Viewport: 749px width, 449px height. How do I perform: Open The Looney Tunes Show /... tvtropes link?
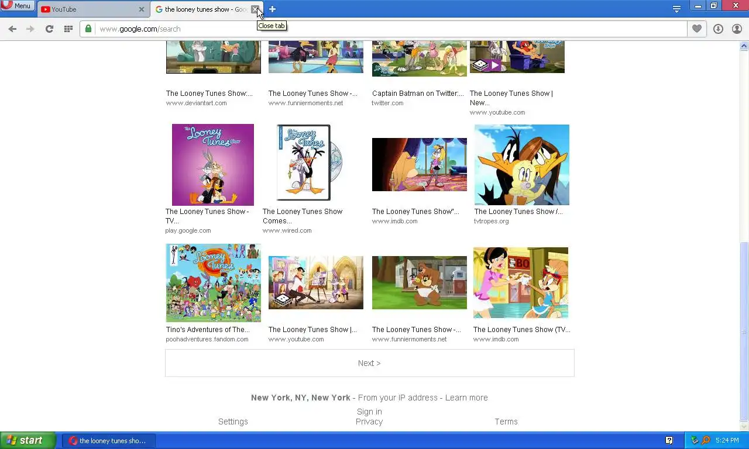click(518, 212)
